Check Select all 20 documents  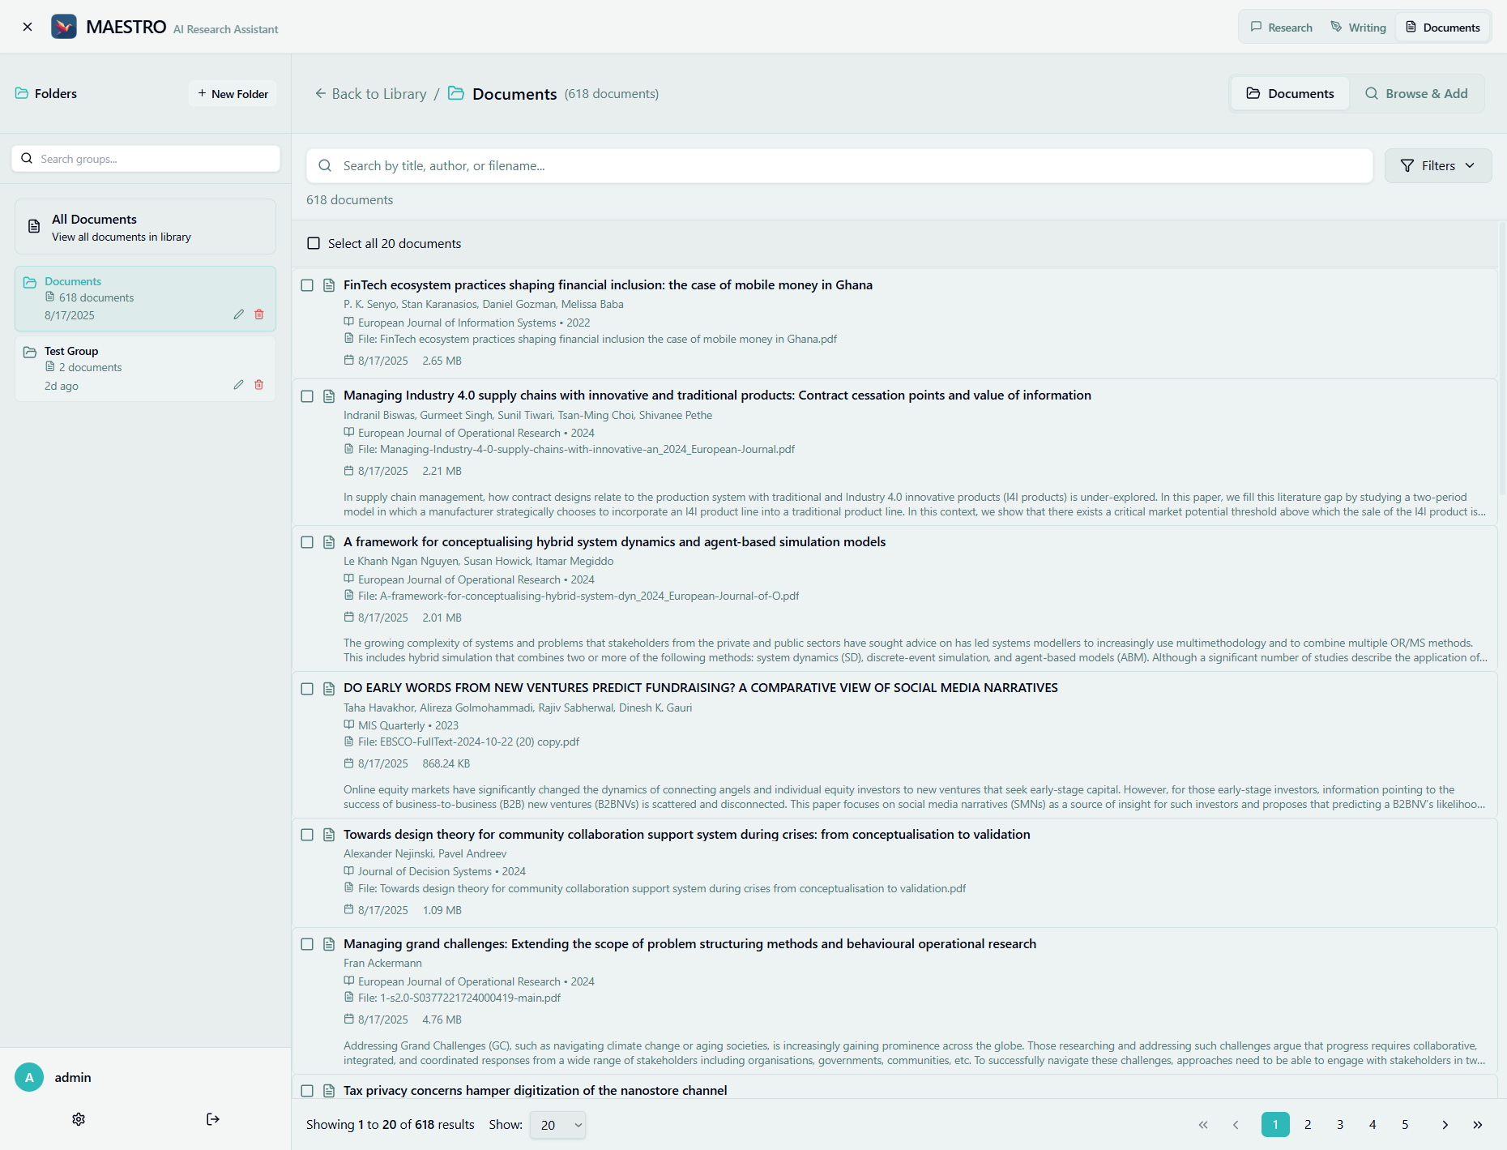314,243
